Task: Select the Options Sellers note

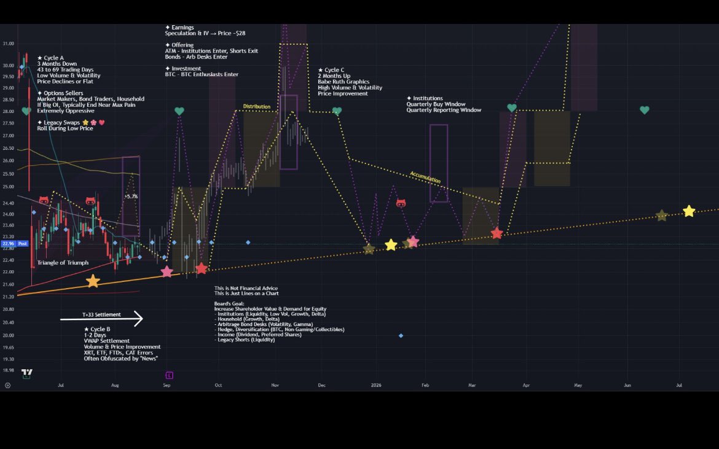Action: pos(91,102)
